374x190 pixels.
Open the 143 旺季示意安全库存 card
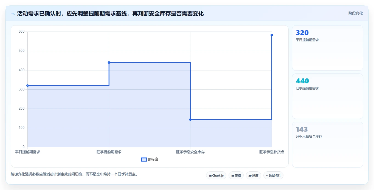pyautogui.click(x=328, y=144)
